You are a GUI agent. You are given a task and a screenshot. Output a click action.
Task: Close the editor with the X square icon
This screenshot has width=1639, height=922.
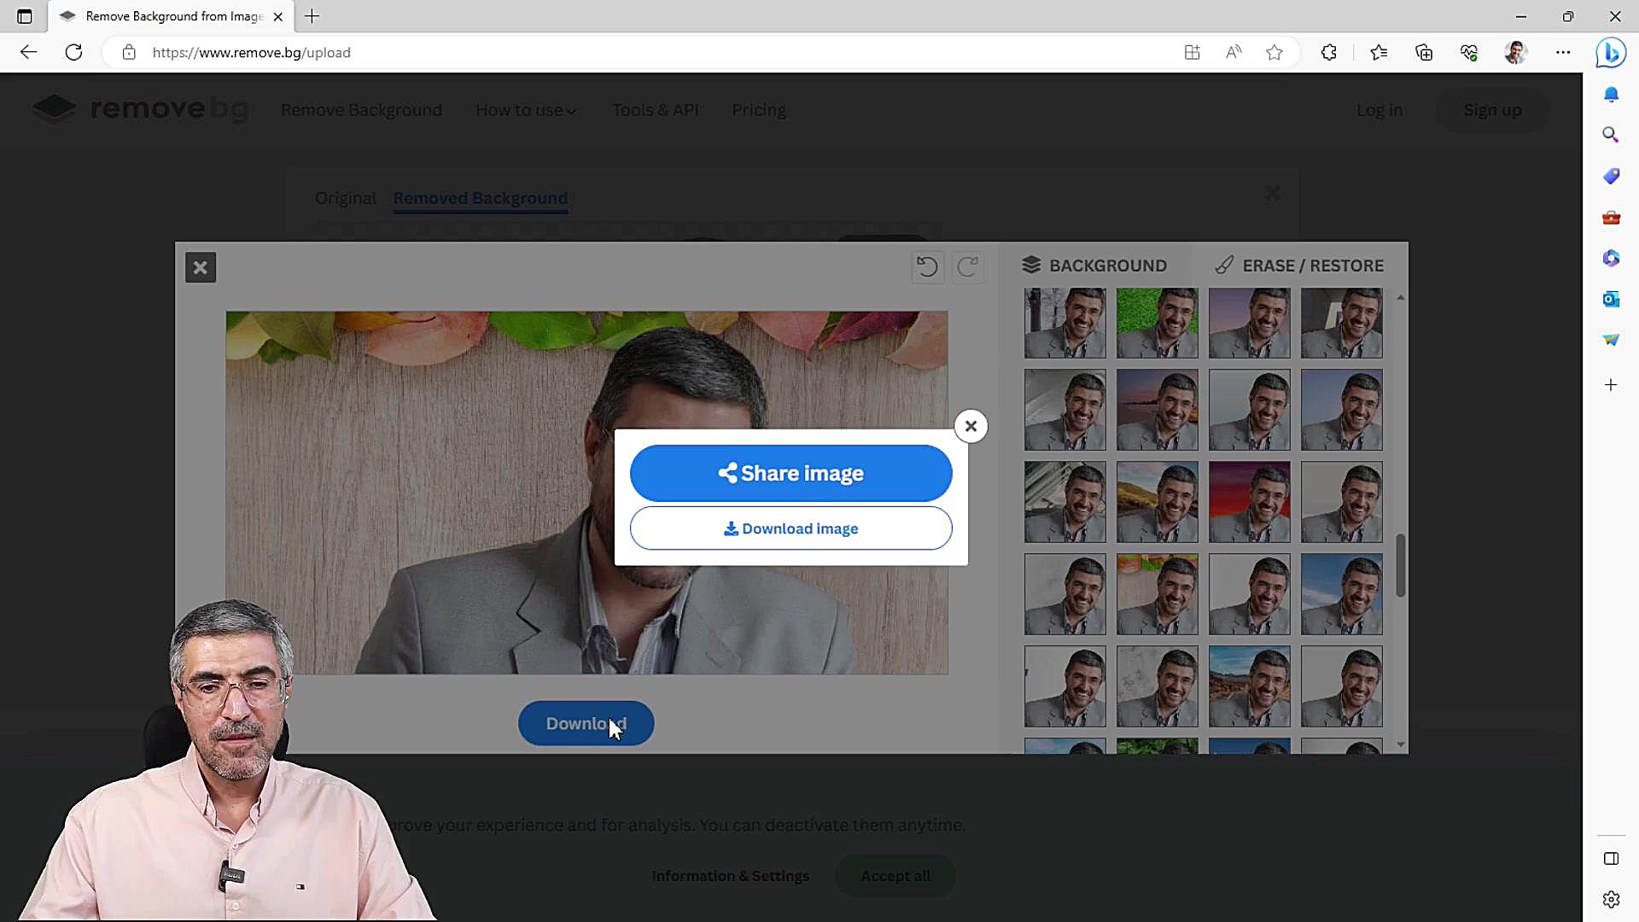pos(201,268)
